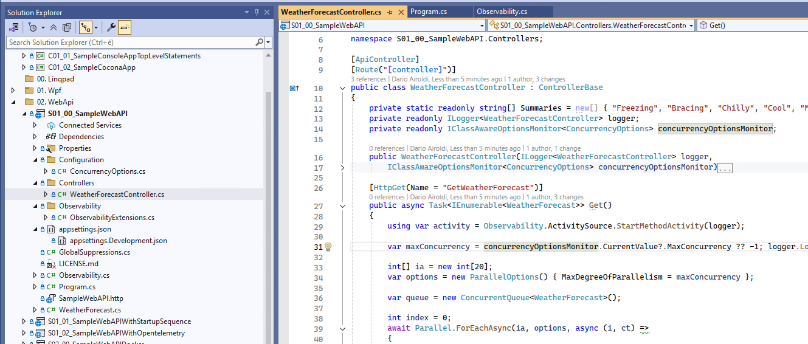Click the lightbulb quick actions icon
Image resolution: width=808 pixels, height=344 pixels.
point(328,247)
